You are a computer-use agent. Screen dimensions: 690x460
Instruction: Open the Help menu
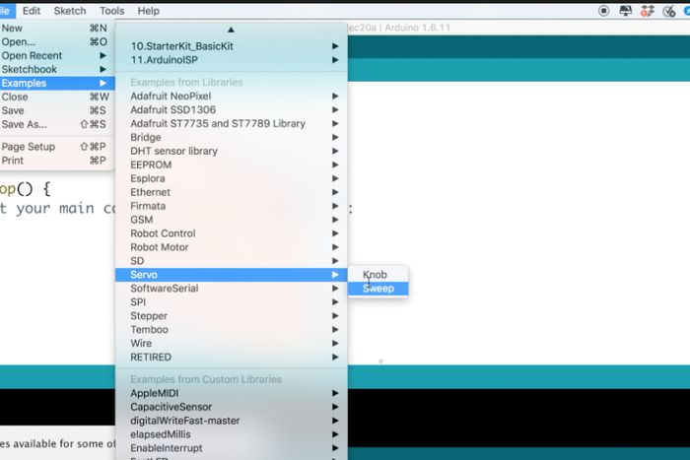pyautogui.click(x=148, y=11)
